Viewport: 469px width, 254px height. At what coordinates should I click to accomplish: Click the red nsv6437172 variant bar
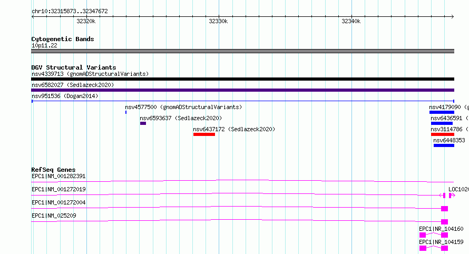pos(204,134)
